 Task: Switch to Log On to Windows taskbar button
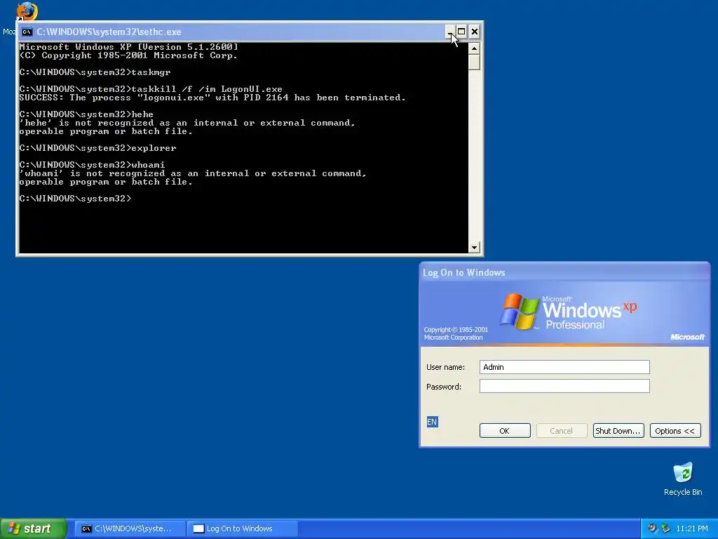pos(242,528)
